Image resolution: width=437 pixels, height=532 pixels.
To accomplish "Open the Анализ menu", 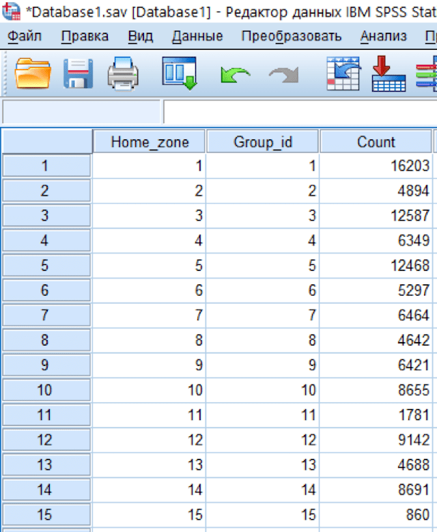I will click(383, 36).
